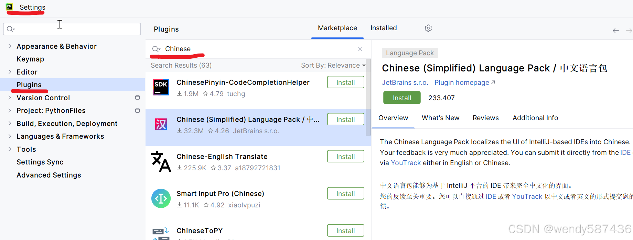Install ChinesePinyin-CodeCompletionHelper plugin
The image size is (633, 240).
tap(345, 82)
